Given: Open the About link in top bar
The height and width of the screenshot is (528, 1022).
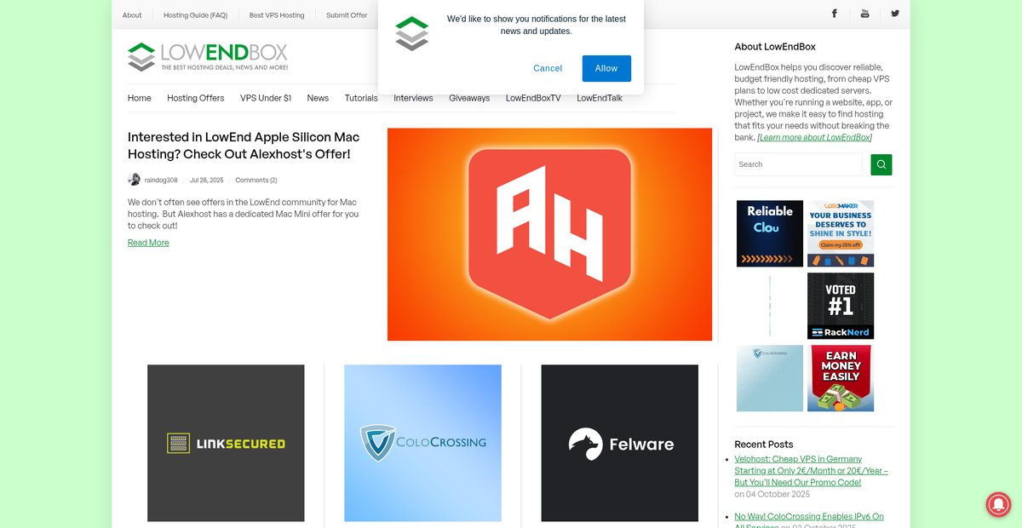Looking at the screenshot, I should pyautogui.click(x=132, y=14).
